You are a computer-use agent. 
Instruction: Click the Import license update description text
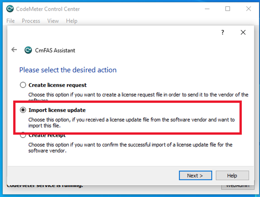(x=131, y=123)
